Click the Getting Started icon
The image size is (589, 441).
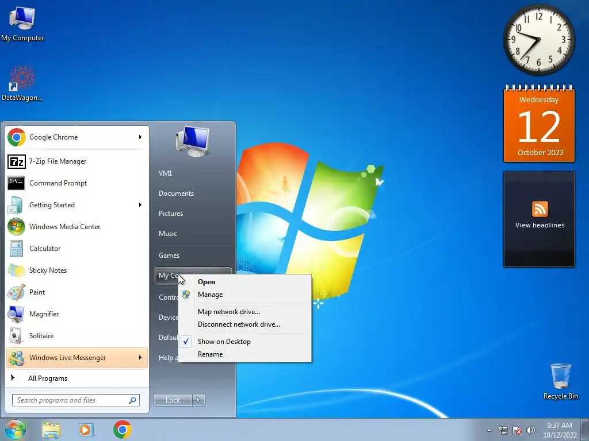pyautogui.click(x=16, y=205)
